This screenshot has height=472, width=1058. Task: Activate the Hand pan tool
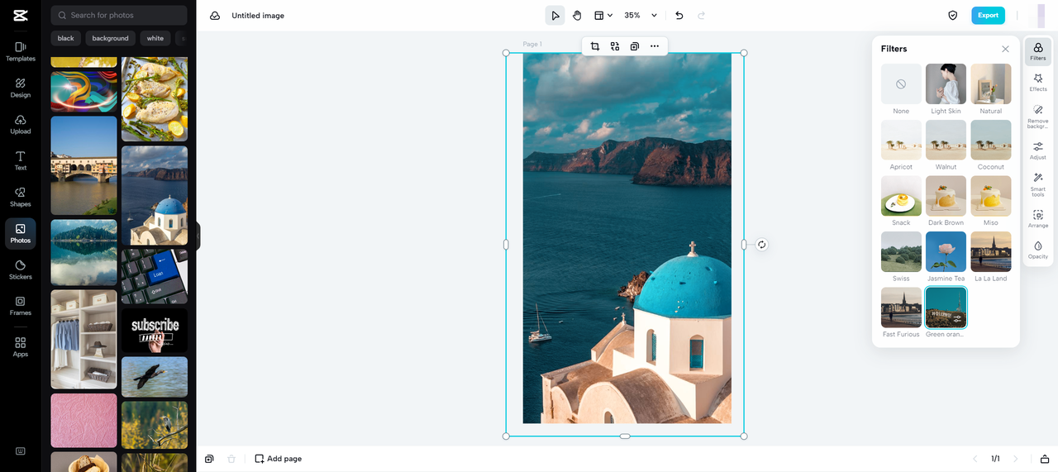coord(577,15)
